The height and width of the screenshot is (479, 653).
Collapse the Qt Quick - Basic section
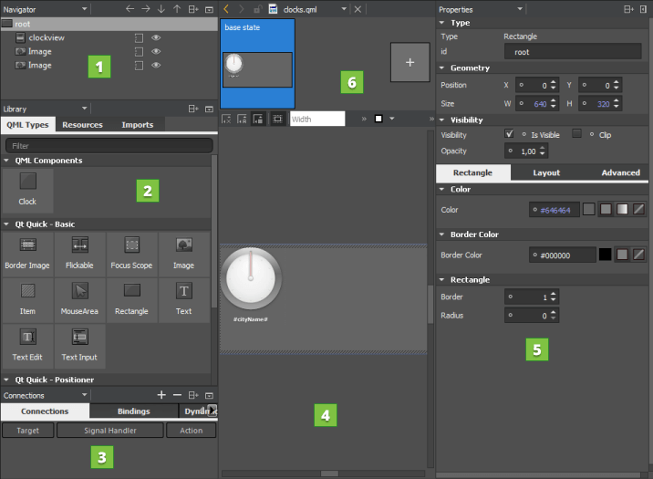pyautogui.click(x=6, y=224)
